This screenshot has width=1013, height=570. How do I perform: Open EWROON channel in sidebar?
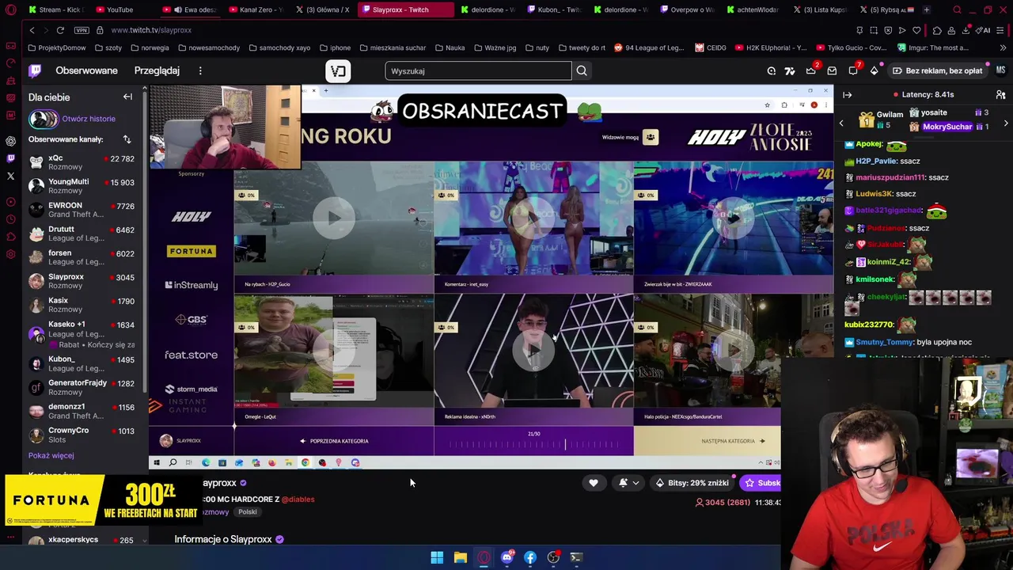[82, 210]
